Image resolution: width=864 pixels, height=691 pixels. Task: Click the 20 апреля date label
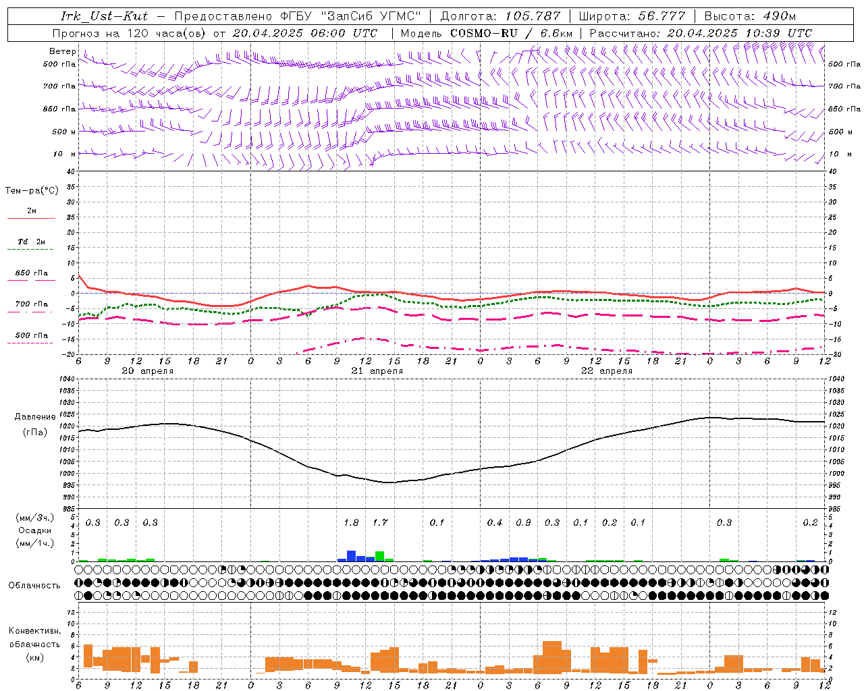[147, 370]
